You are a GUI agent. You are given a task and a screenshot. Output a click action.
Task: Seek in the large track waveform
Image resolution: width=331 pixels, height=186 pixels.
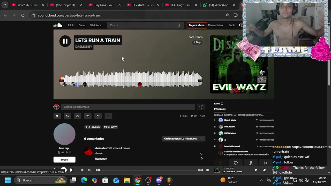coord(131,79)
